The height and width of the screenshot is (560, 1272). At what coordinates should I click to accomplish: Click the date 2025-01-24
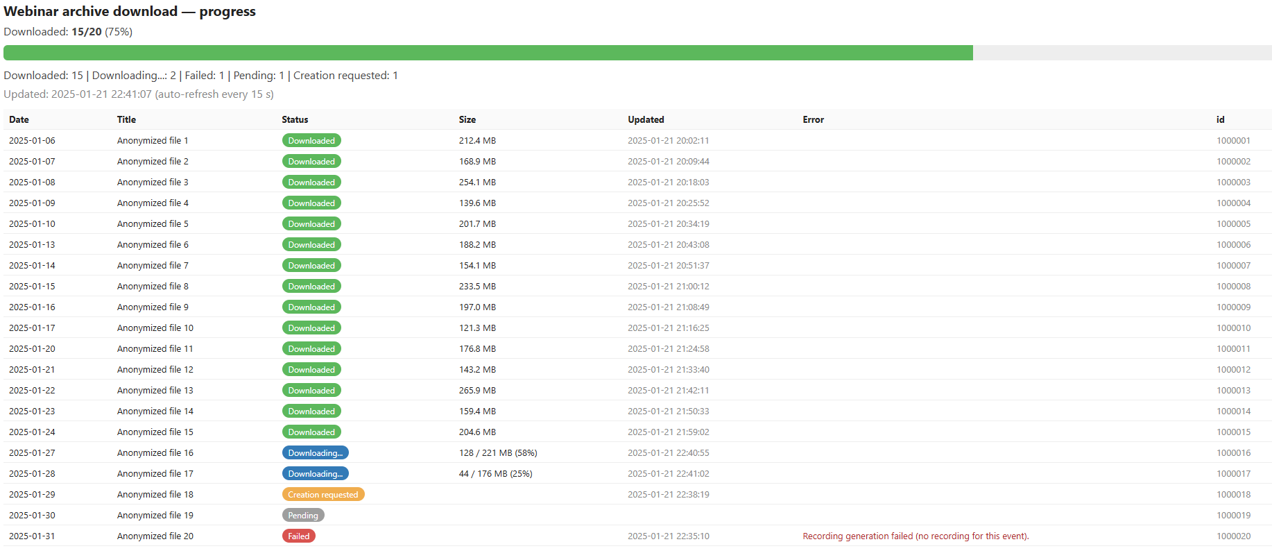point(32,432)
